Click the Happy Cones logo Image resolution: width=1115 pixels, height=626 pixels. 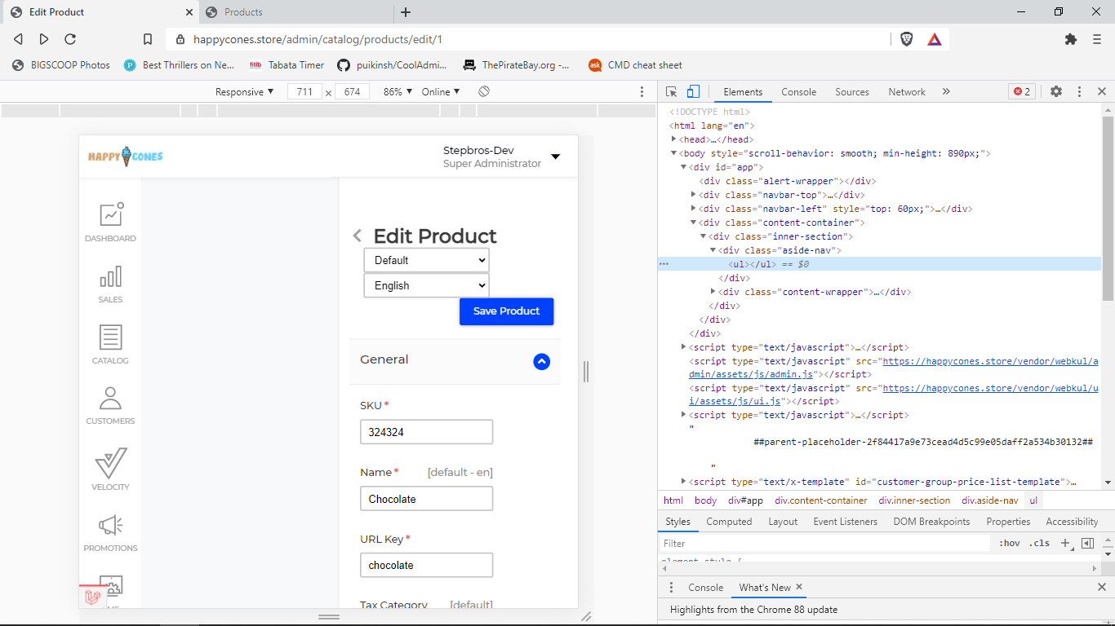pos(126,156)
